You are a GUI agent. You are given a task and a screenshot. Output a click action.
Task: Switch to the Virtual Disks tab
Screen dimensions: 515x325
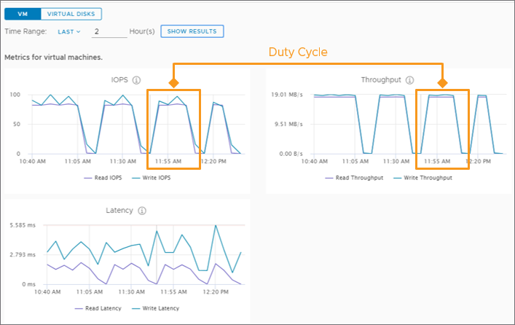(x=71, y=14)
